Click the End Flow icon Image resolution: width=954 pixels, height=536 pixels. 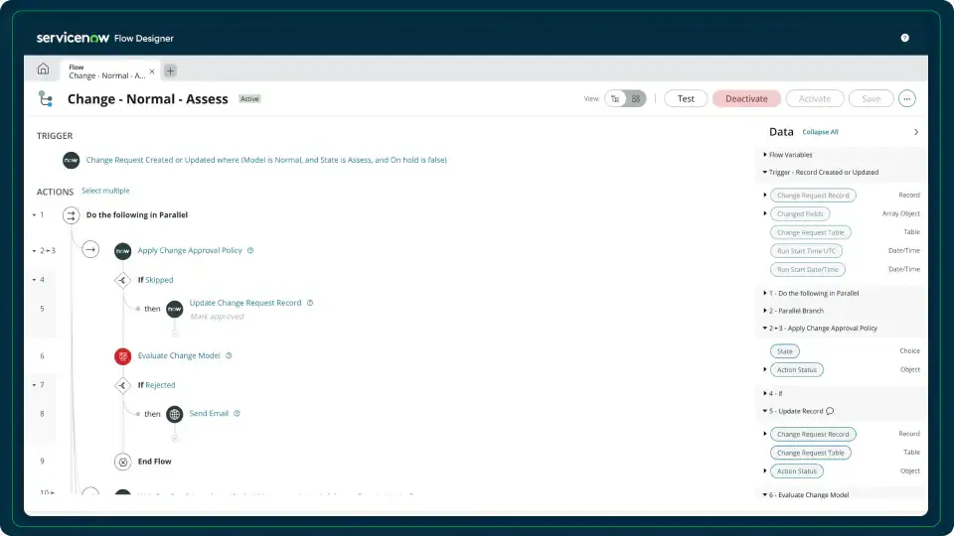[x=123, y=462]
